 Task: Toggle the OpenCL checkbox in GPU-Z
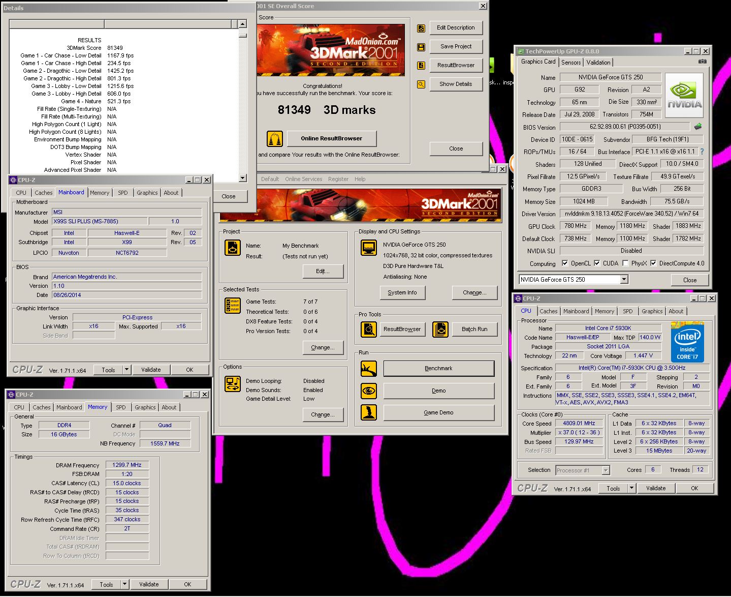click(x=565, y=263)
